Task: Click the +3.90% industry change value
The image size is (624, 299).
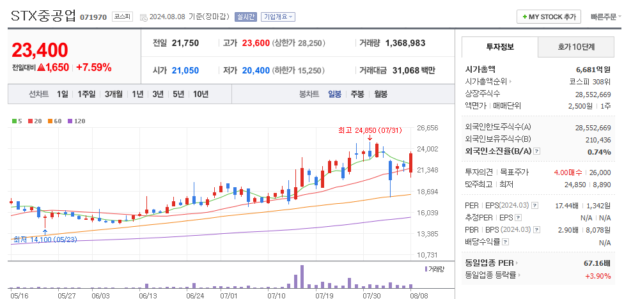Action: (x=598, y=275)
